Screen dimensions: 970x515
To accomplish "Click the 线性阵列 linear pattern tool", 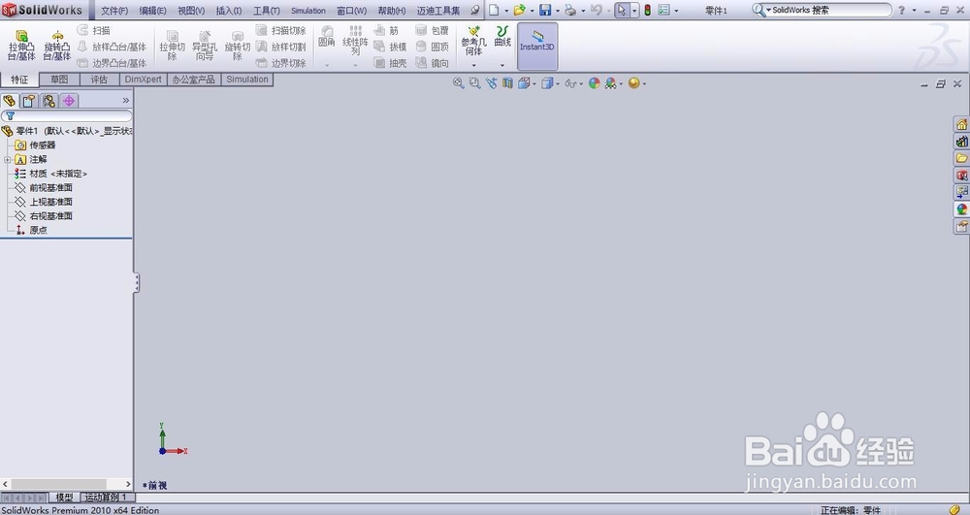I will (x=355, y=41).
